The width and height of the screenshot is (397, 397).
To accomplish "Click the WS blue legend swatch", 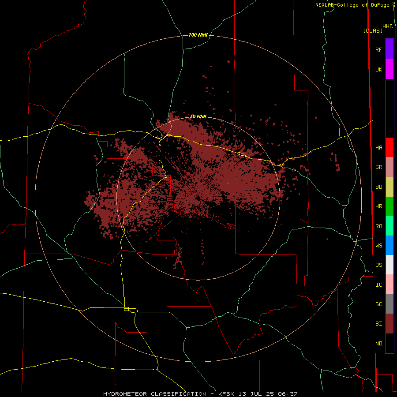I will [x=390, y=245].
